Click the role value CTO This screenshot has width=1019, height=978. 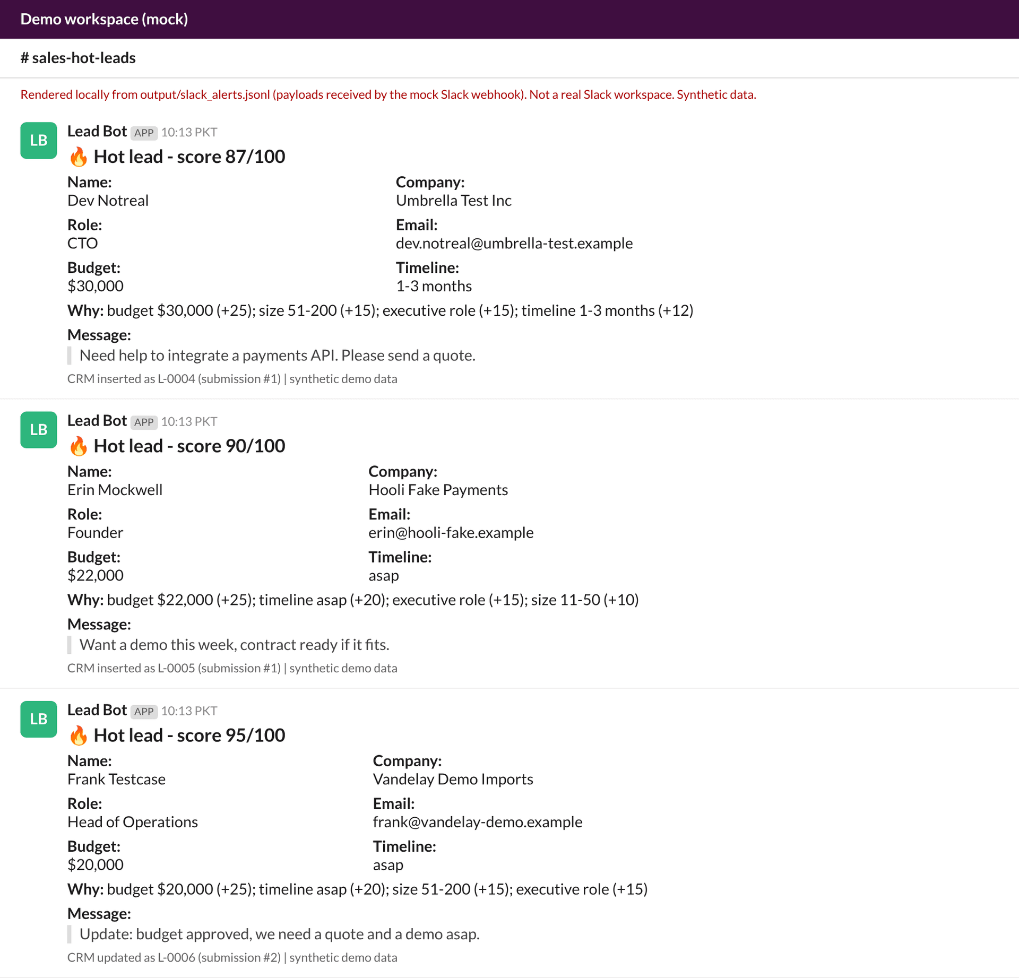[x=82, y=243]
